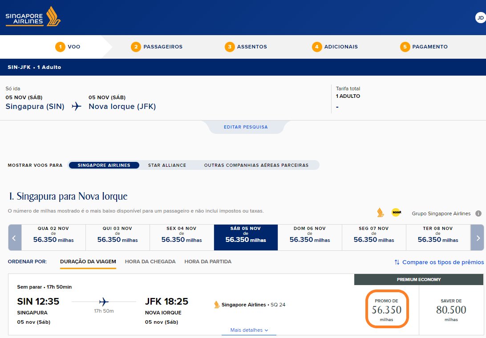The image size is (486, 338).
Task: Open the Grupo Singapore Airlines info icon
Action: [478, 213]
